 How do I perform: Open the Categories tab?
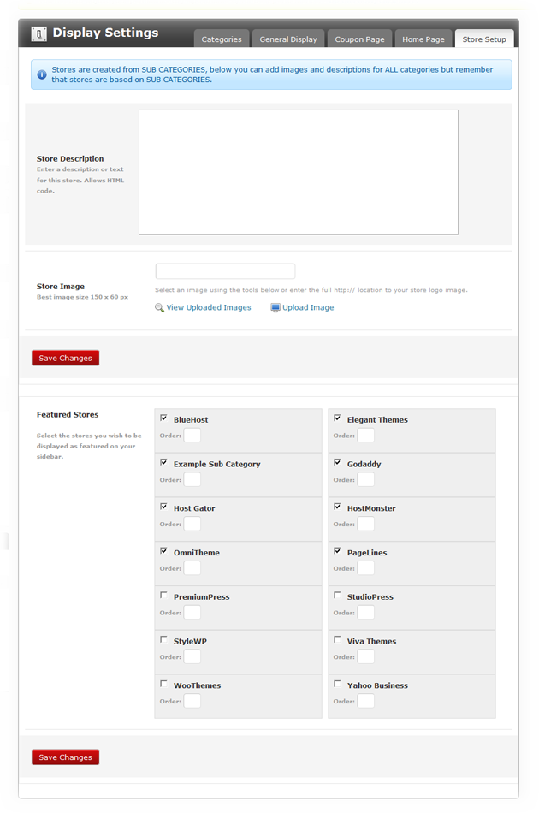point(222,39)
